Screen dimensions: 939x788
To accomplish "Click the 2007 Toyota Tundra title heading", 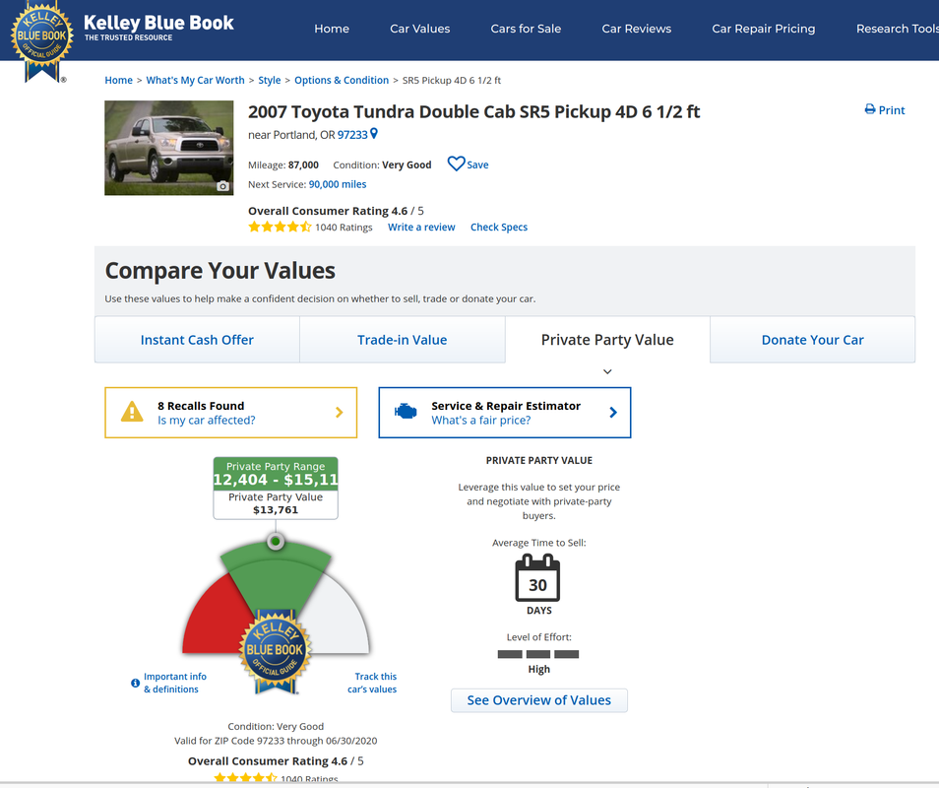I will pos(473,112).
